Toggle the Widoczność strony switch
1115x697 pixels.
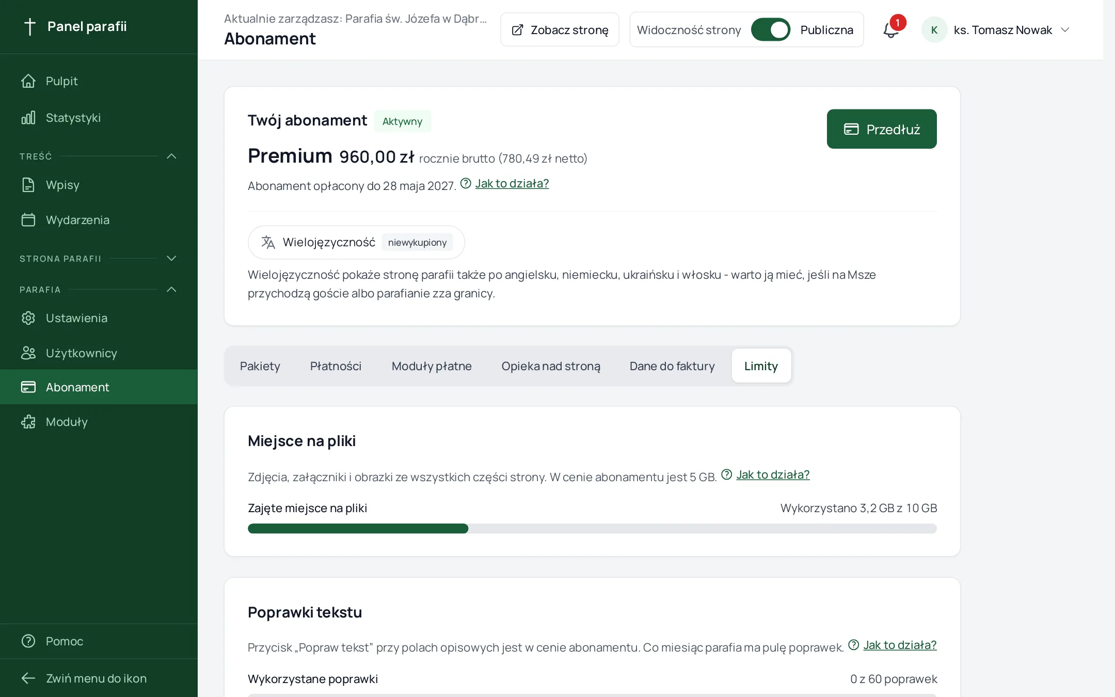[x=771, y=30]
